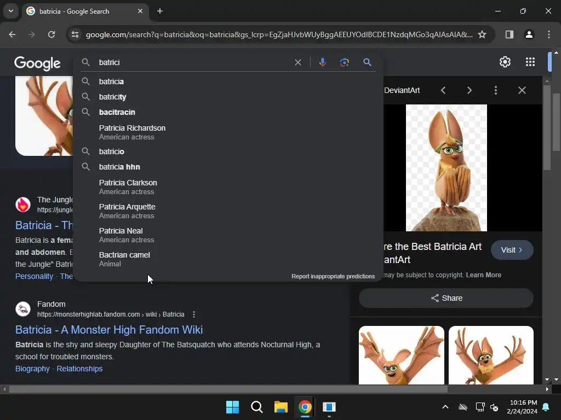Image resolution: width=561 pixels, height=420 pixels.
Task: Open the muted volume tray icon
Action: 494,407
